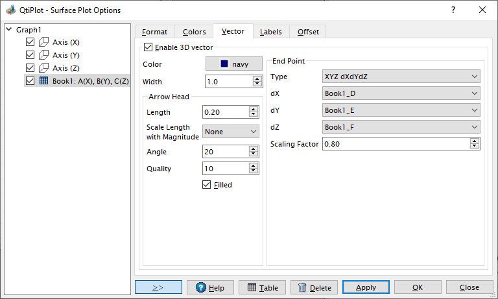Open the Scale Length with Magnitude dropdown

(231, 132)
